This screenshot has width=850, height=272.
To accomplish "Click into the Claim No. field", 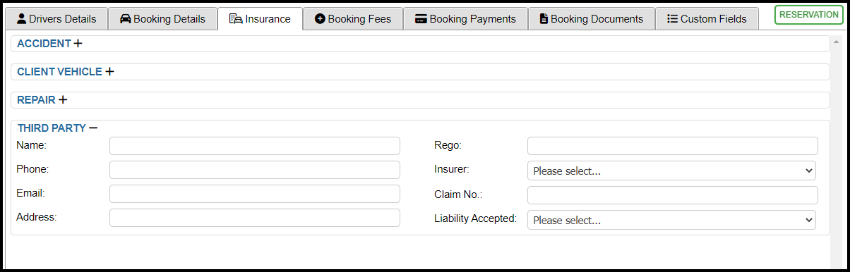I will [673, 195].
